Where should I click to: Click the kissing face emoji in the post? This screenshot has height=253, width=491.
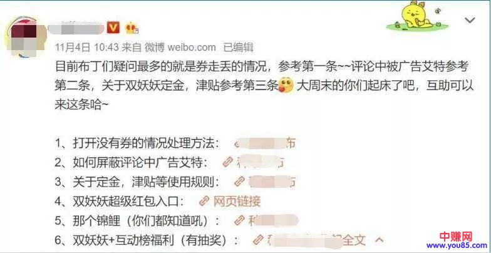286,86
